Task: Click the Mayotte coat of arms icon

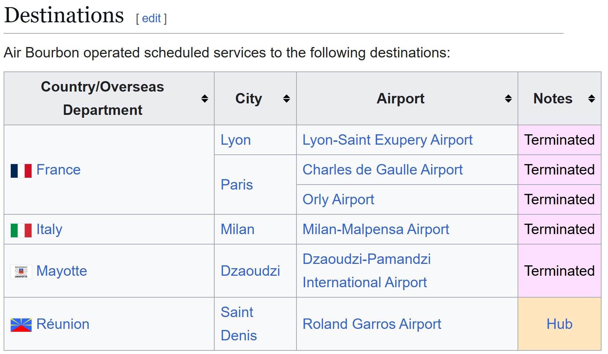Action: coord(21,272)
